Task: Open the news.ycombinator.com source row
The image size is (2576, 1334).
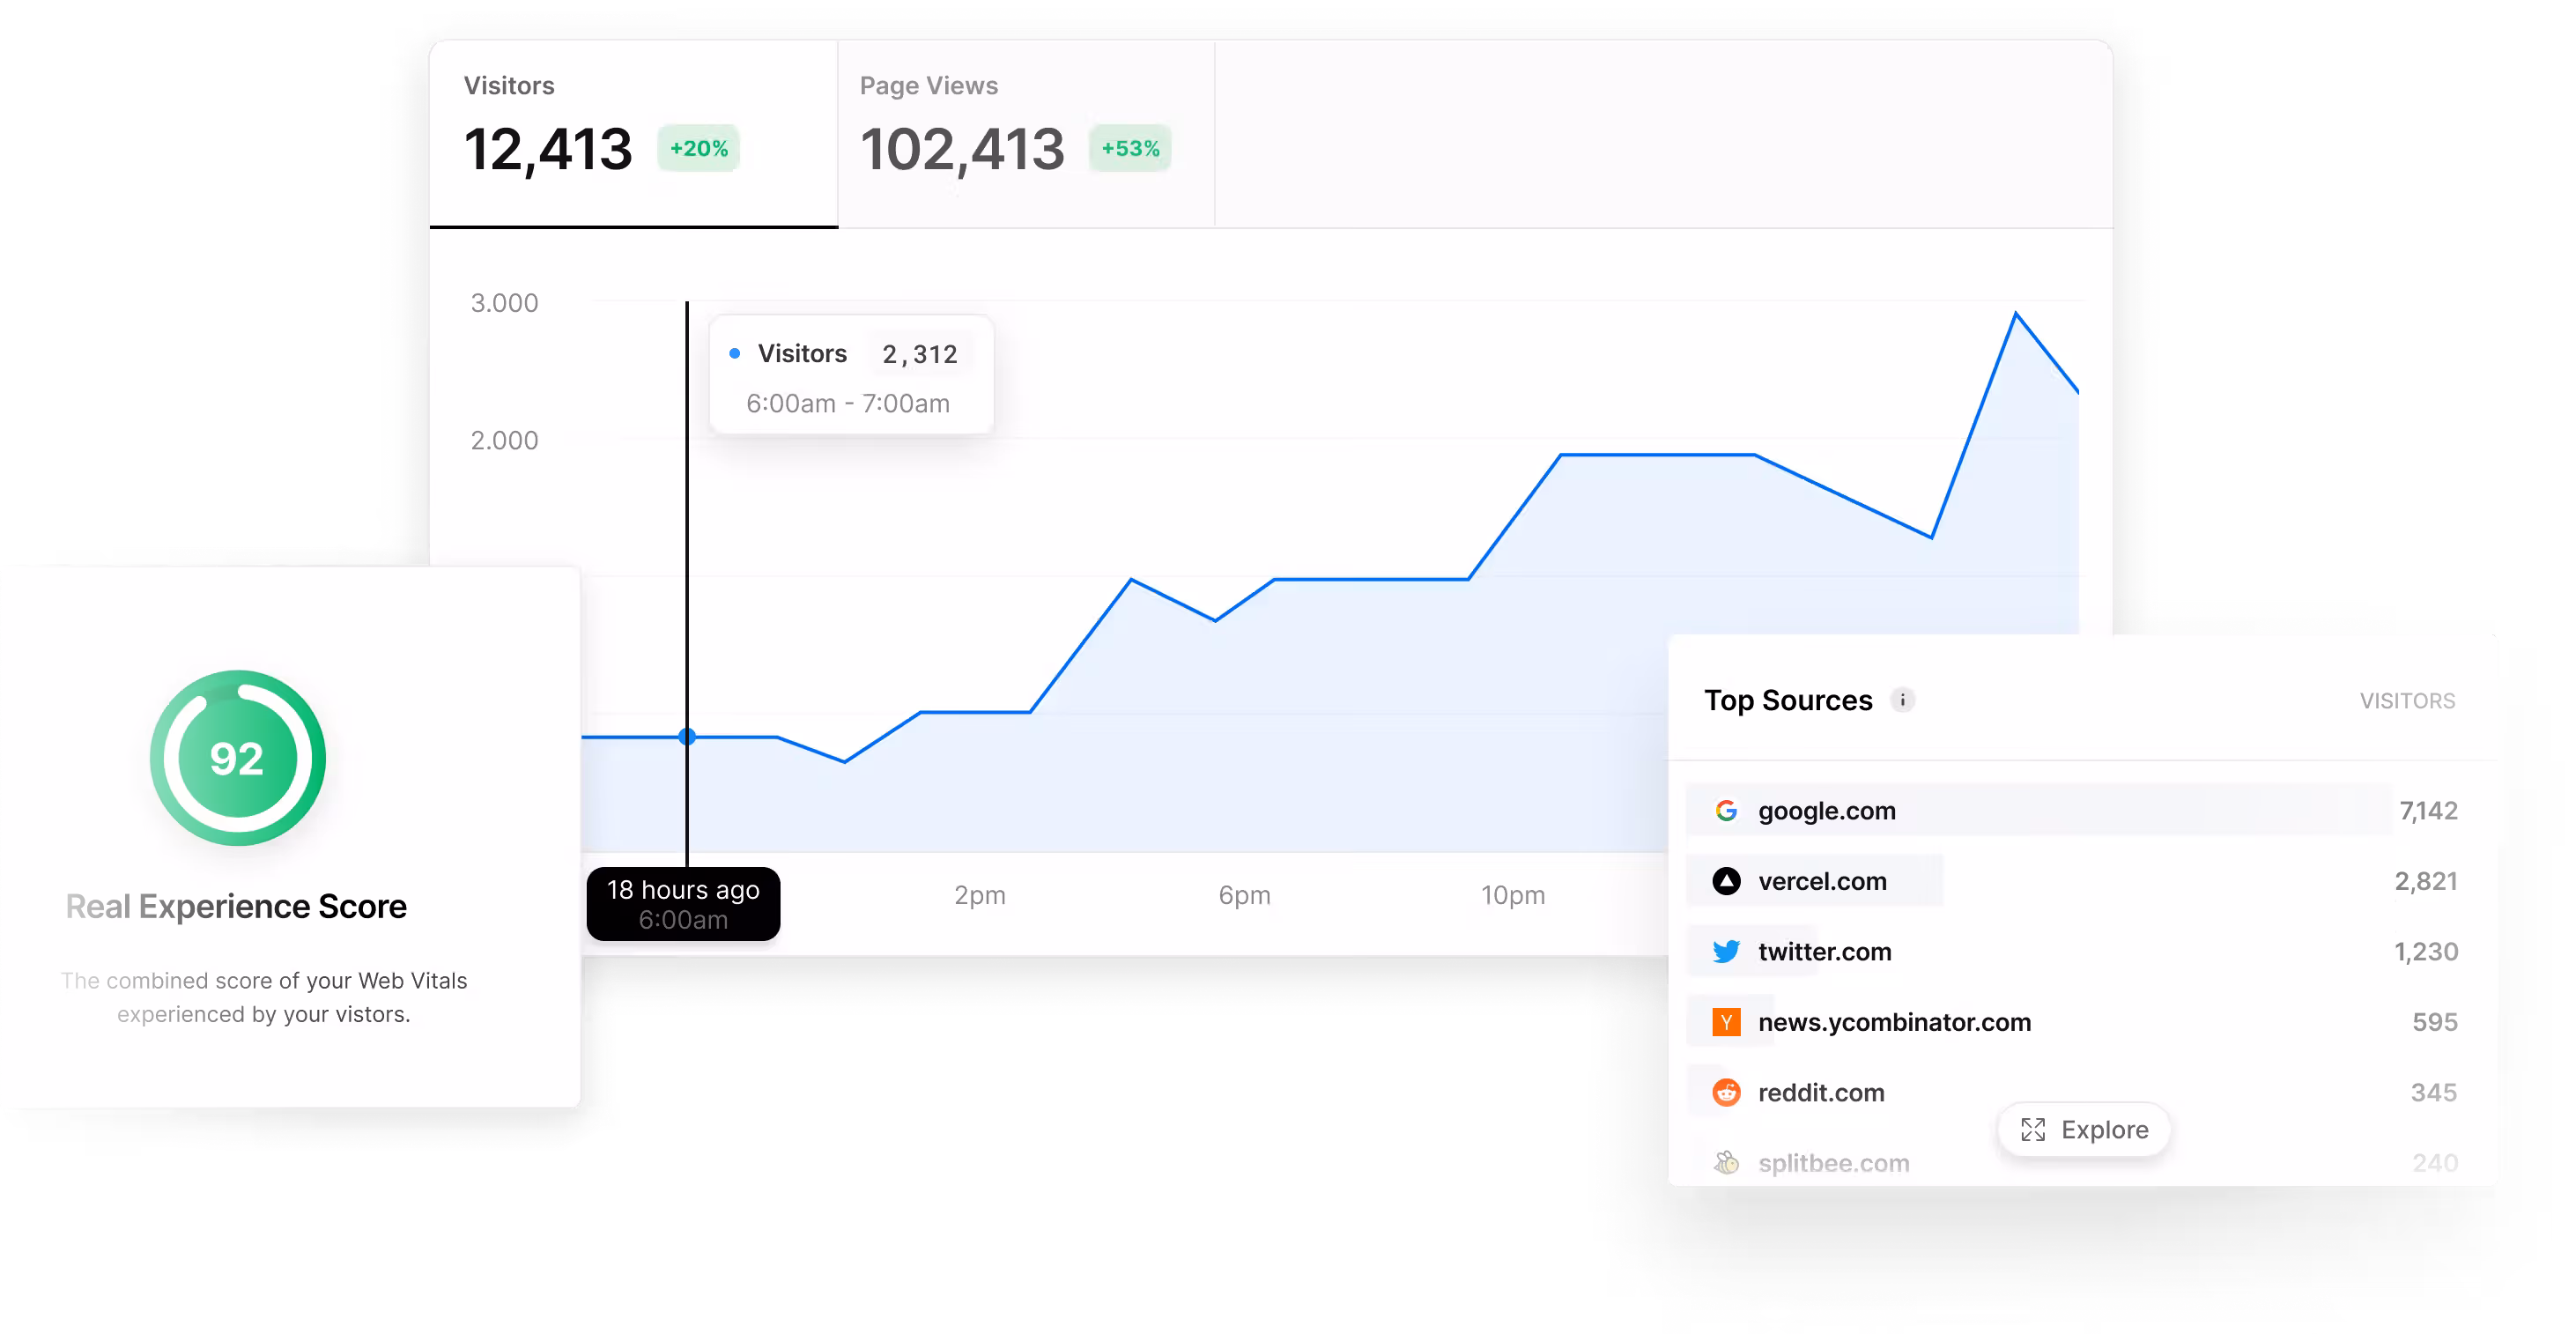Action: [x=1894, y=1022]
